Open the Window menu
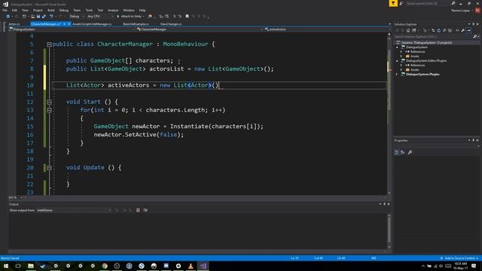The height and width of the screenshot is (271, 482). (x=129, y=10)
